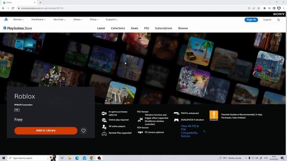Click the weather Mostly cloudy widget
The height and width of the screenshot is (161, 287).
tap(230, 158)
